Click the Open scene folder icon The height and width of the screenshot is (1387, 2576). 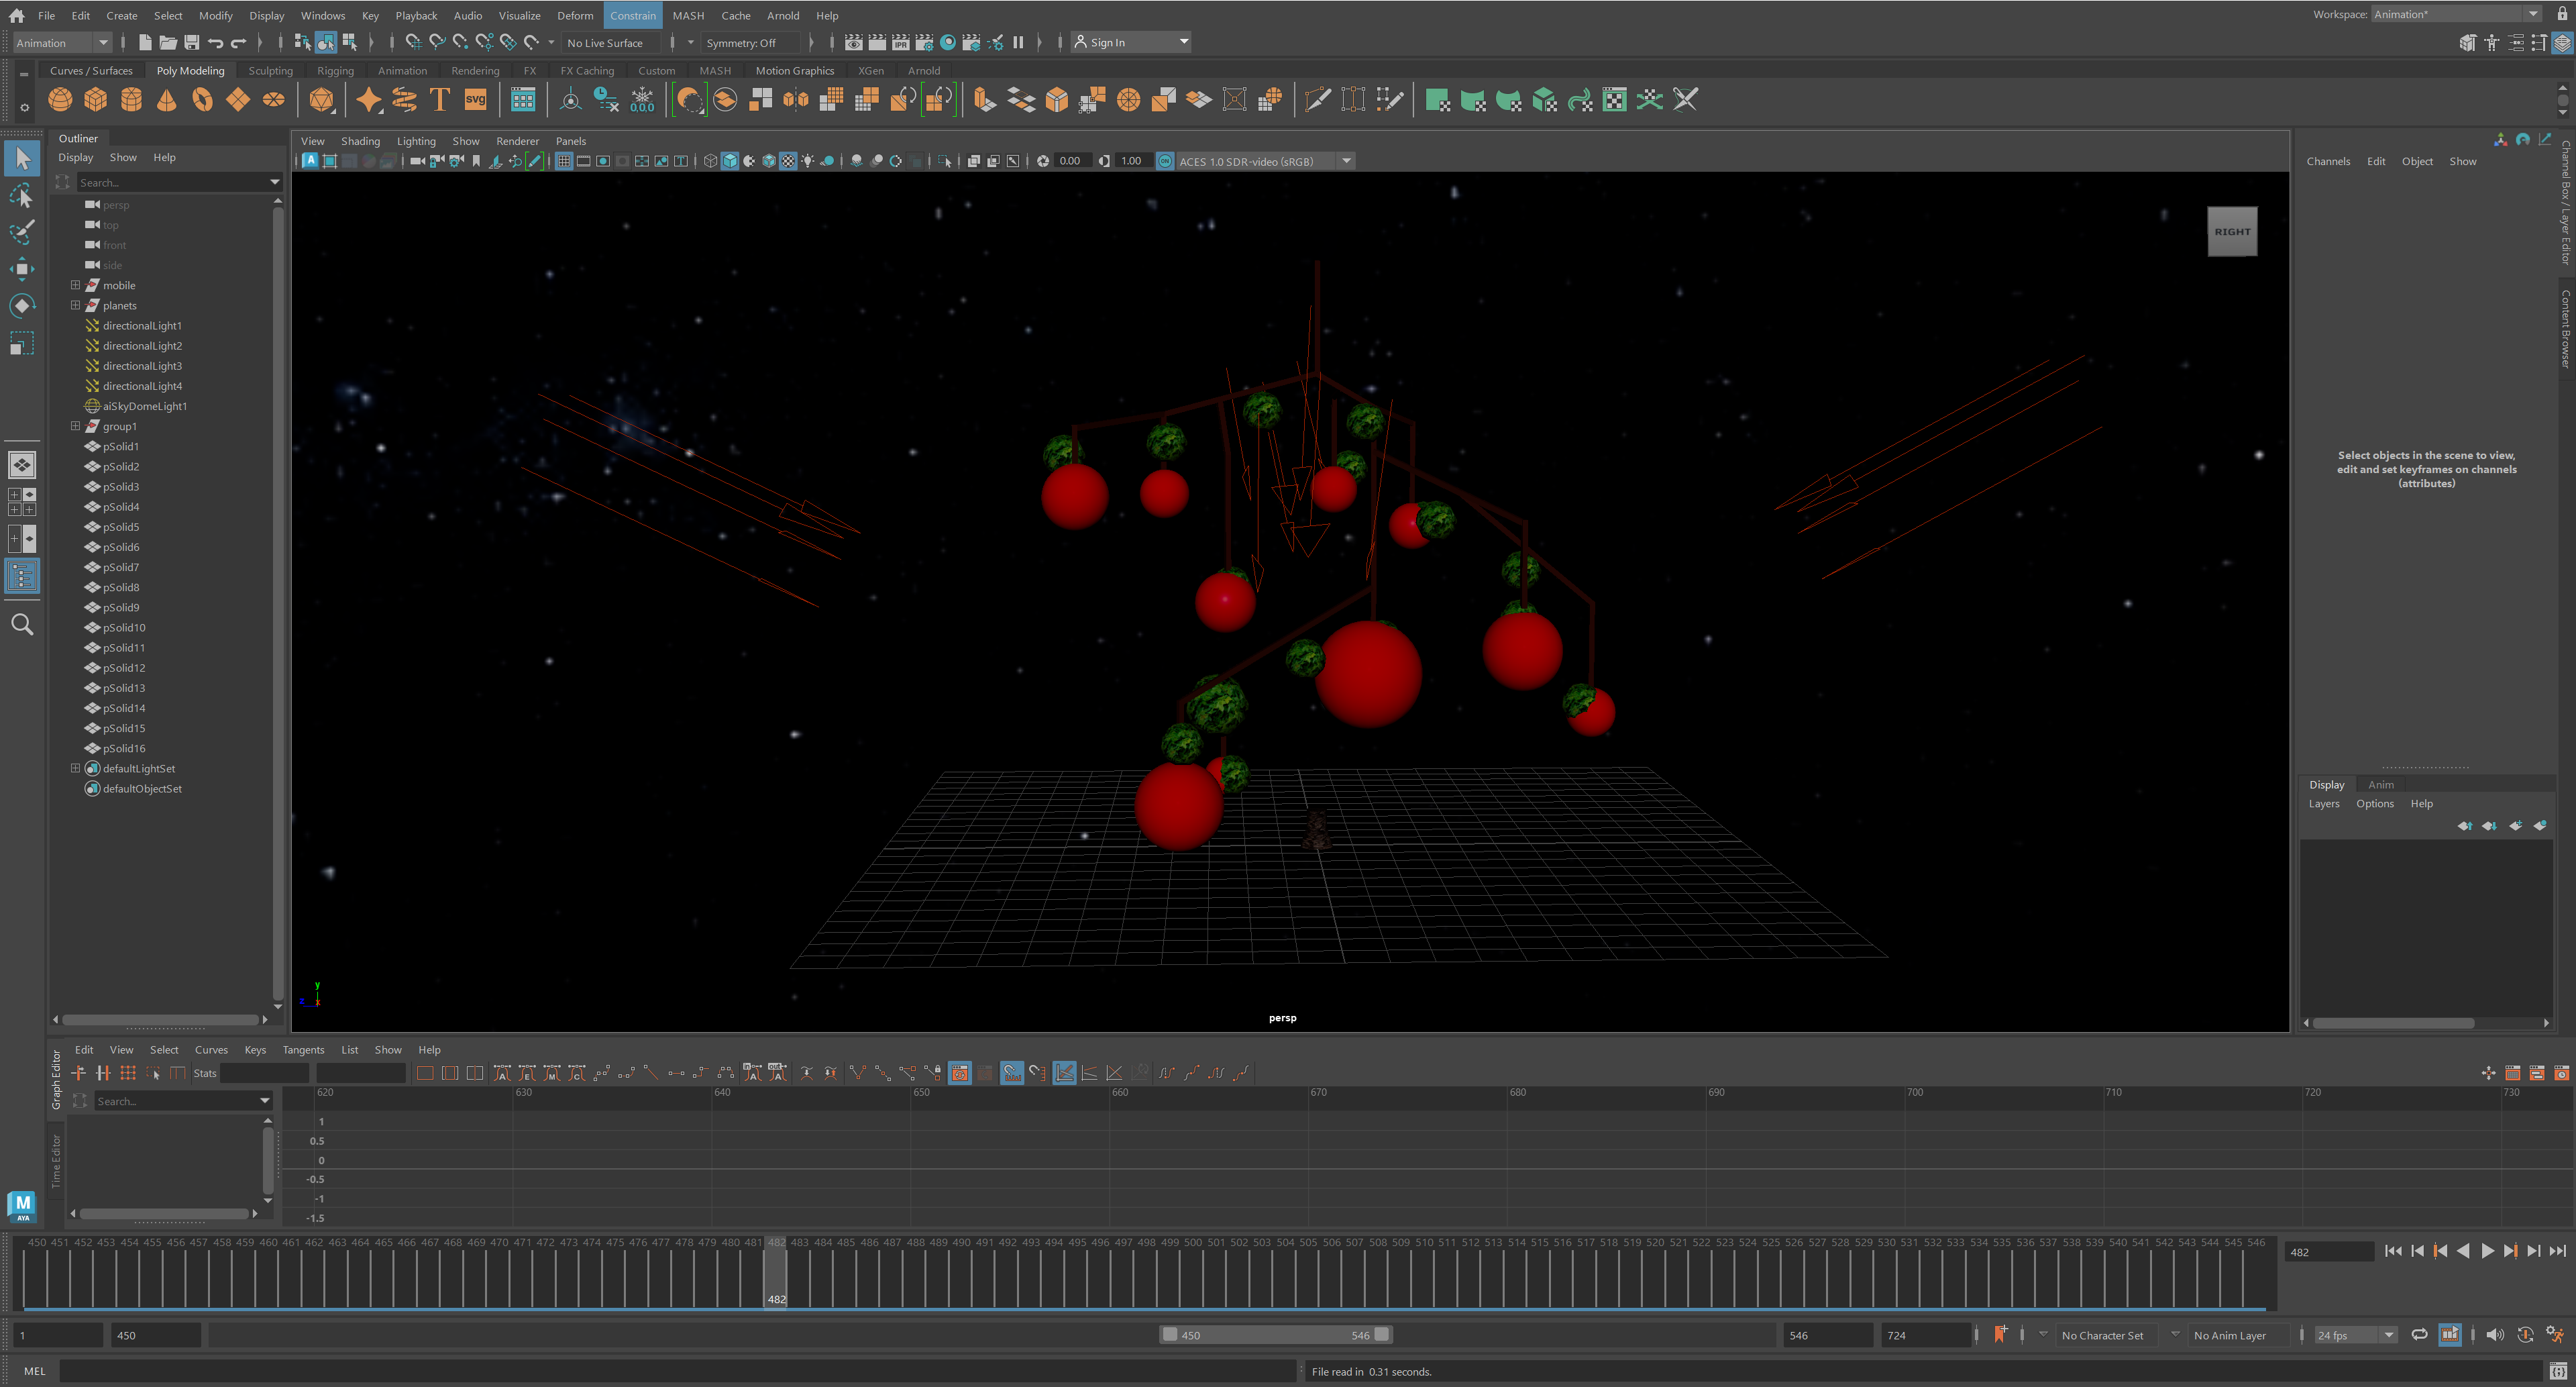click(168, 43)
